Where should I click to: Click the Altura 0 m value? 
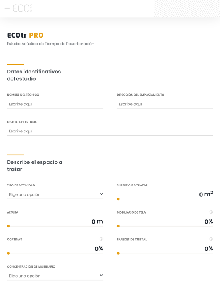[x=97, y=221]
